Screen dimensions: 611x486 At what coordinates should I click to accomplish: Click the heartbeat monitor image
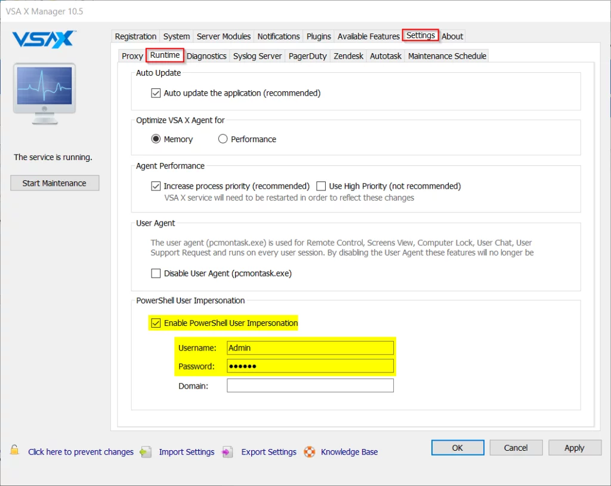point(45,93)
